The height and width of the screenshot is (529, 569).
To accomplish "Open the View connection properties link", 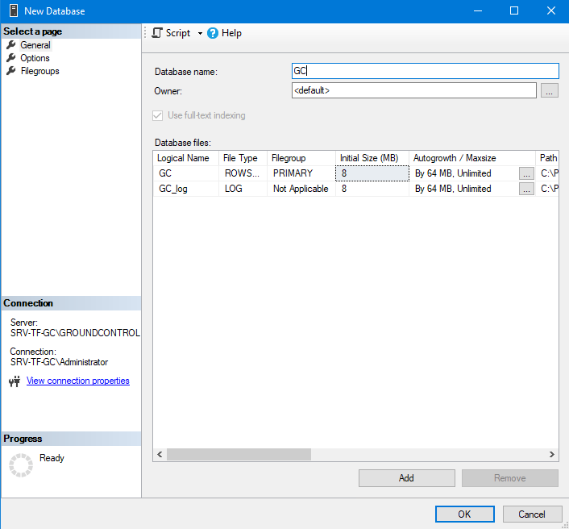I will pyautogui.click(x=77, y=381).
